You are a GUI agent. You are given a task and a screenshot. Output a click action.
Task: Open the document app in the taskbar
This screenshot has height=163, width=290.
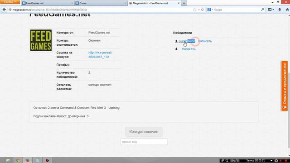pos(38,160)
